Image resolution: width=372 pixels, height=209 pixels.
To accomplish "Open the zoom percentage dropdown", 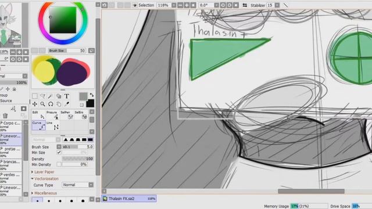I will 174,5.
